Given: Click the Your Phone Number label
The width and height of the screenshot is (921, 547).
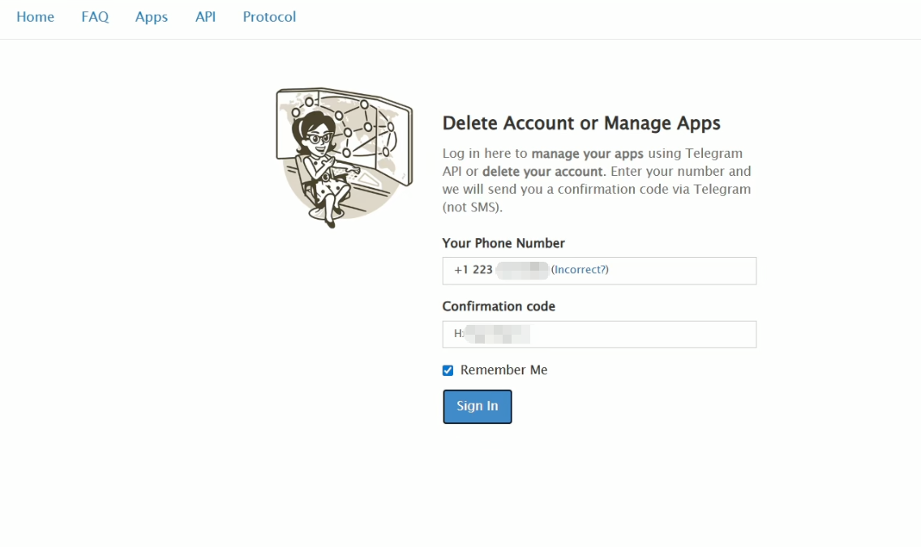Looking at the screenshot, I should (503, 243).
